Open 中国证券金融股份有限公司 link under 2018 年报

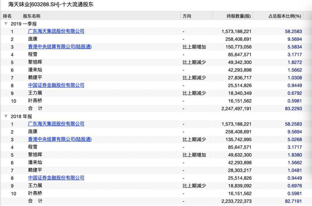tap(56, 178)
